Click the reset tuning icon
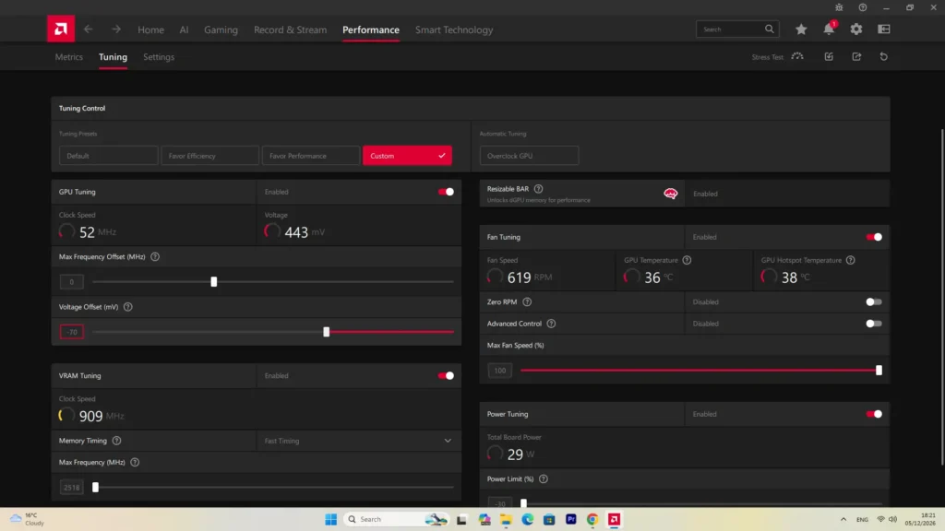945x531 pixels. coord(883,56)
